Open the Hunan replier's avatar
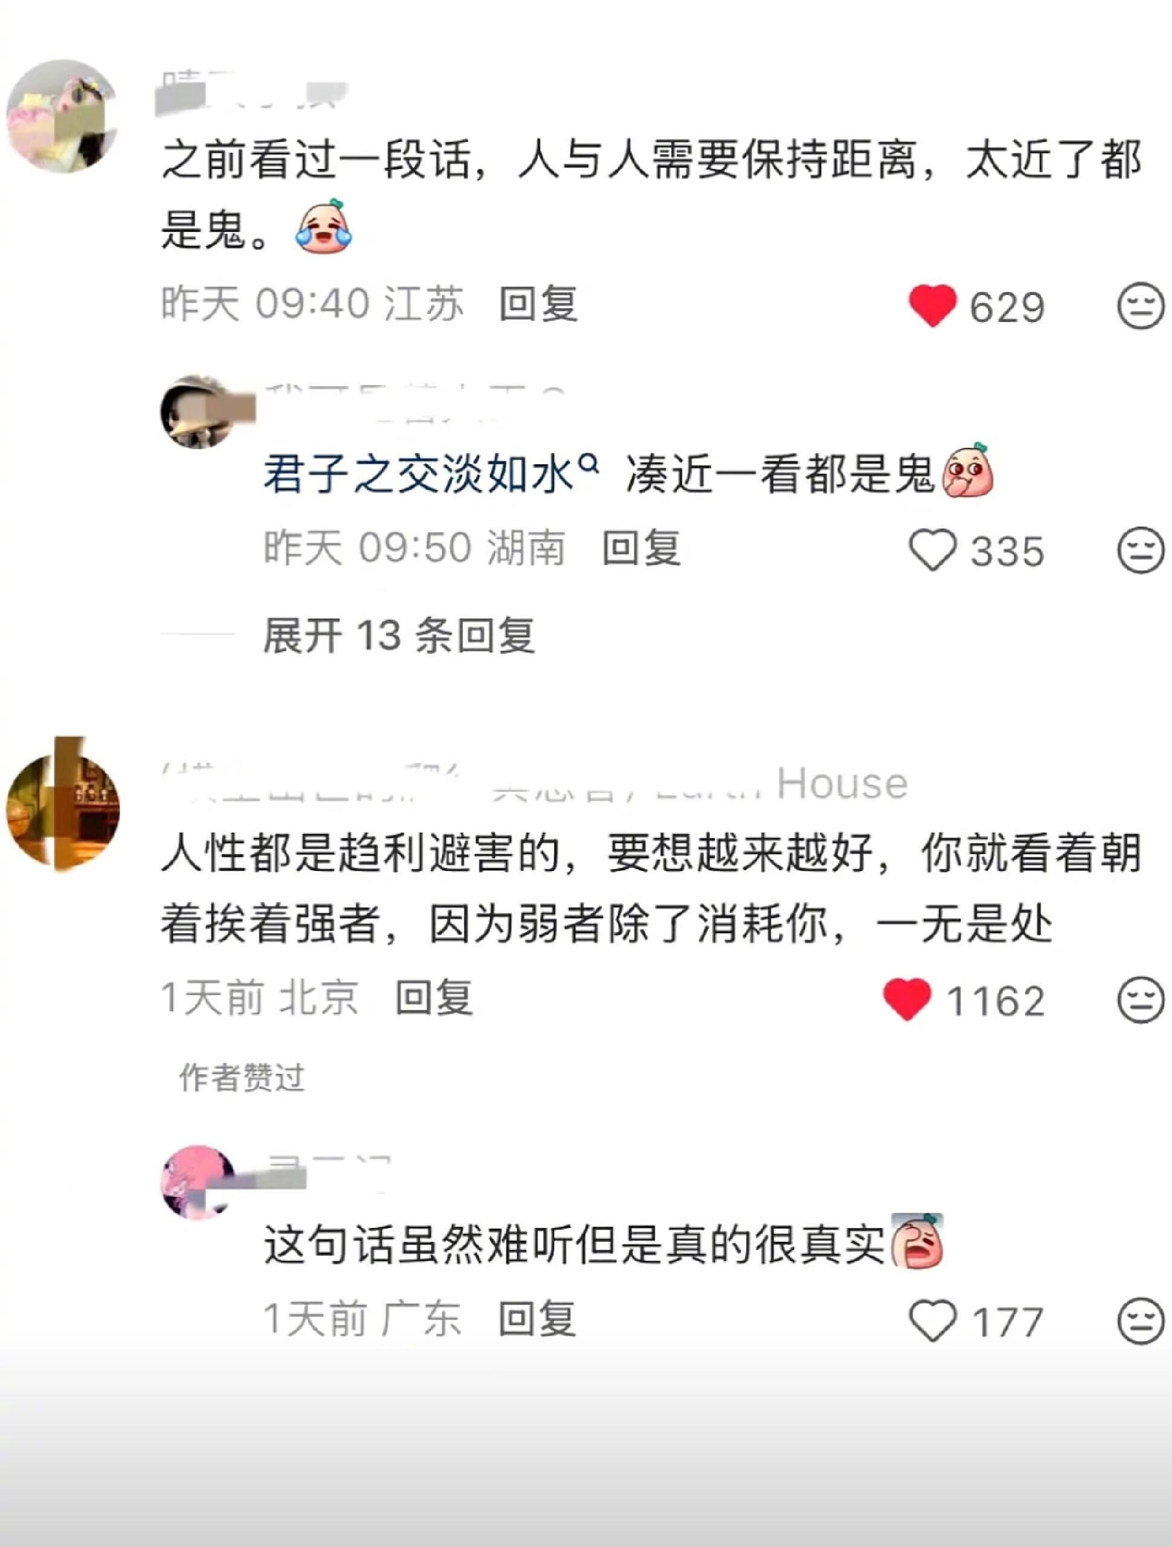Screen dimensions: 1172x1547 pyautogui.click(x=199, y=412)
